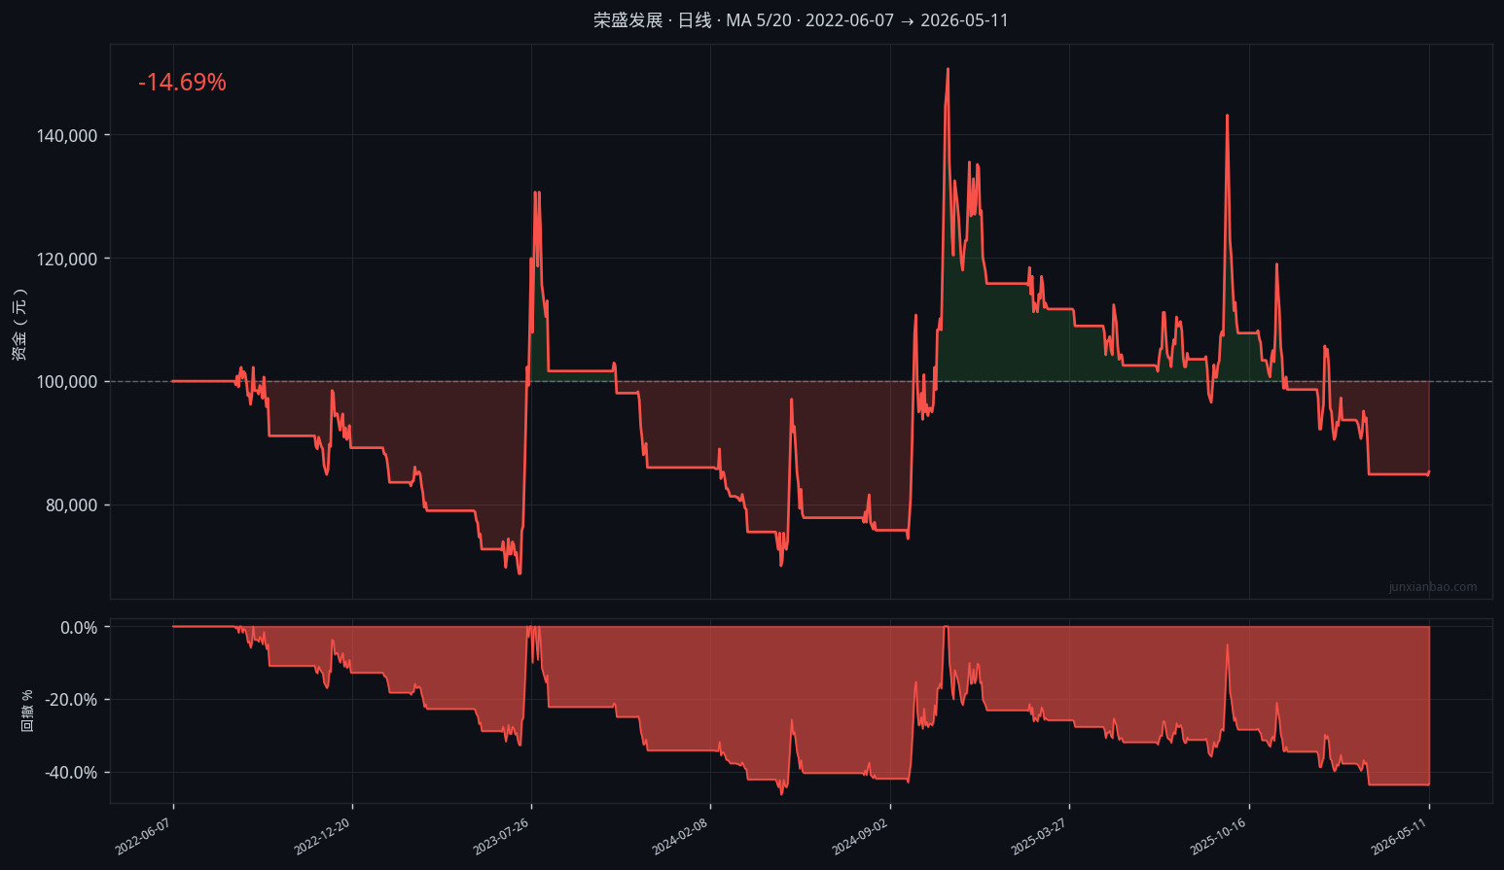Click the 2024-09-02 x-axis tick label
1504x870 pixels.
(860, 836)
